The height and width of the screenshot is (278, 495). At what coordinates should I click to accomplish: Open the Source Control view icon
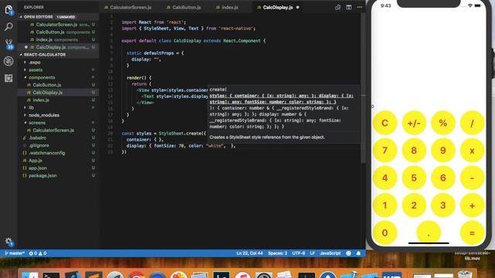coord(9,44)
